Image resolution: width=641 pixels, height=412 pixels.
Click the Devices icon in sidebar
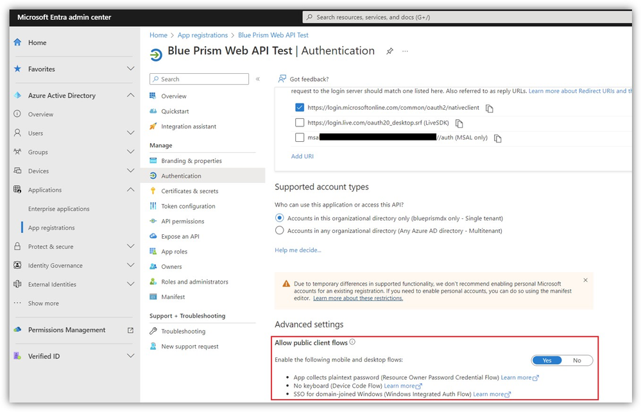pyautogui.click(x=17, y=171)
